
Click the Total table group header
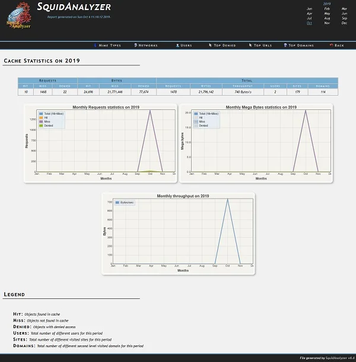247,80
